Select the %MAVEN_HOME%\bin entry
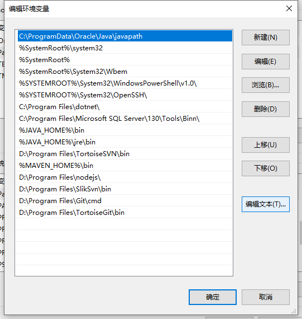This screenshot has height=319, width=302. 124,166
